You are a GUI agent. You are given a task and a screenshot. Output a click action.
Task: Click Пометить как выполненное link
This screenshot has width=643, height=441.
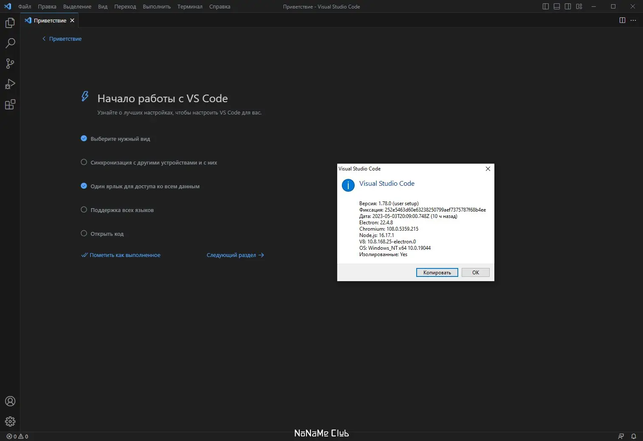[x=121, y=255]
